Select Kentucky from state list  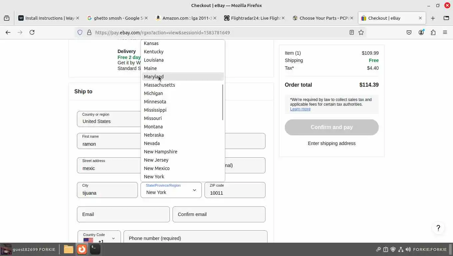(x=183, y=52)
